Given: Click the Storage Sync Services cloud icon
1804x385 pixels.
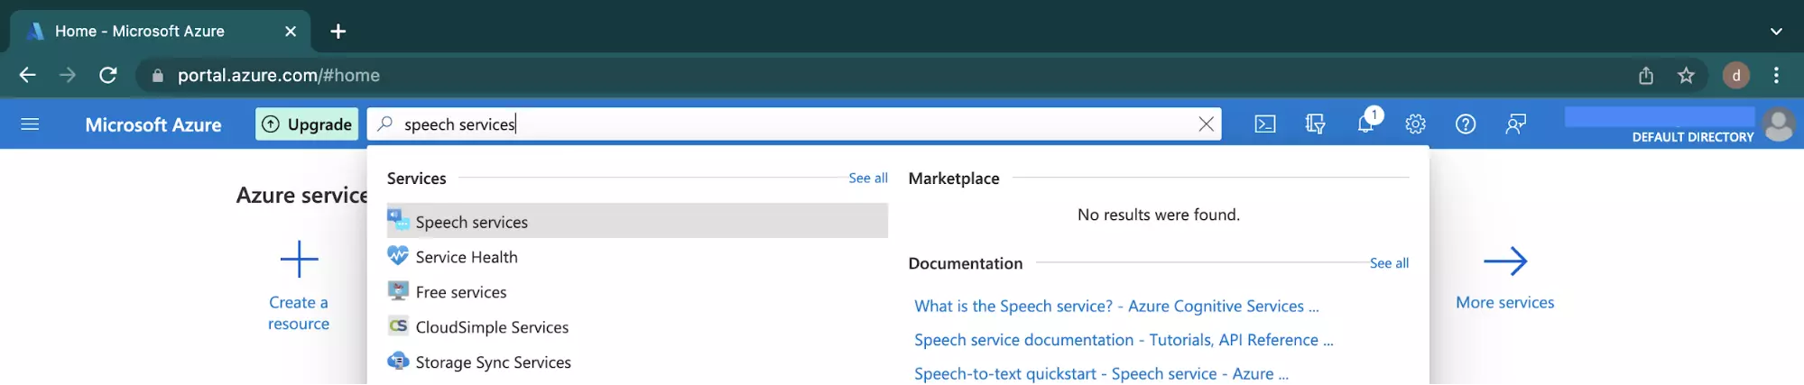Looking at the screenshot, I should pos(398,362).
